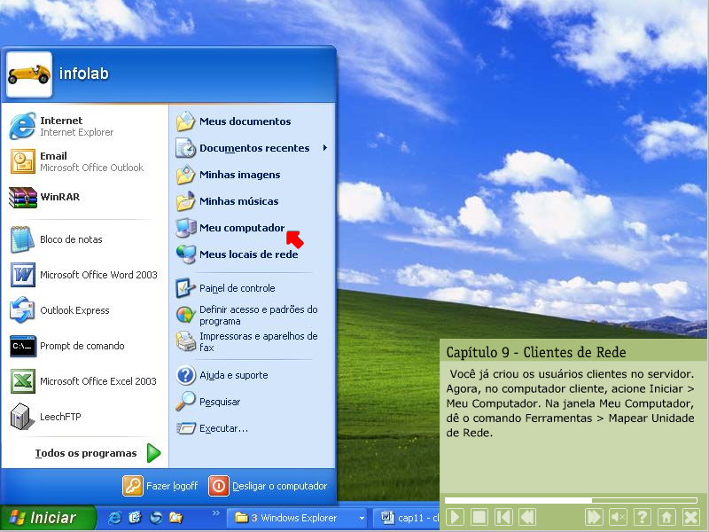
Task: Open Internet Explorer from the Start menu
Action: 62,126
